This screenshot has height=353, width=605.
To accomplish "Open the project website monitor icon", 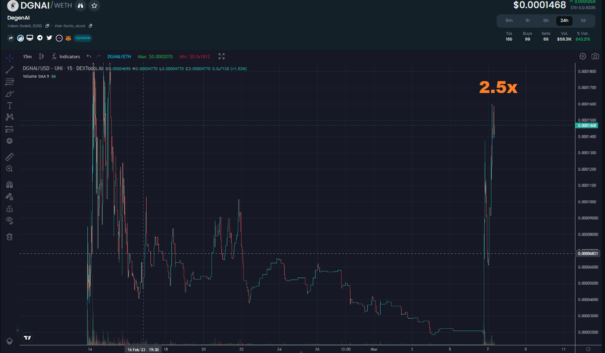I will tap(30, 38).
